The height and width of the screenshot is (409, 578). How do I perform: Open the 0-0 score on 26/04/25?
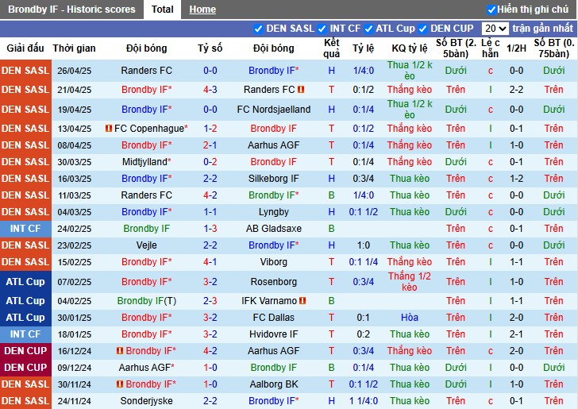(x=210, y=71)
